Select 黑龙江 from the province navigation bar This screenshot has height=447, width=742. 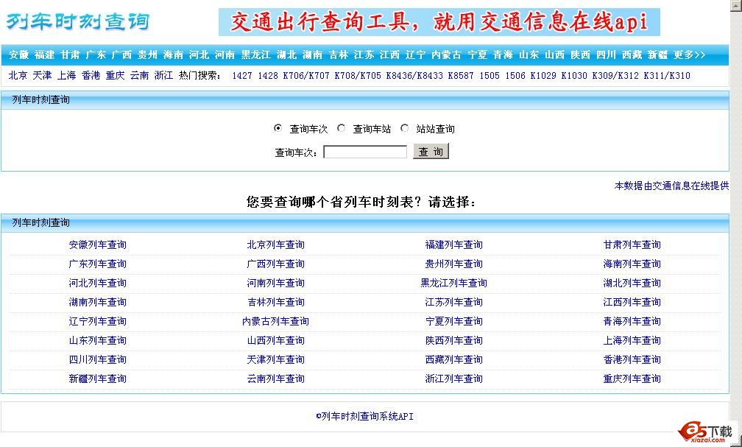(x=250, y=54)
